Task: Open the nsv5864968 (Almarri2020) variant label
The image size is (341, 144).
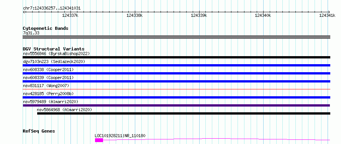Action: click(64, 110)
